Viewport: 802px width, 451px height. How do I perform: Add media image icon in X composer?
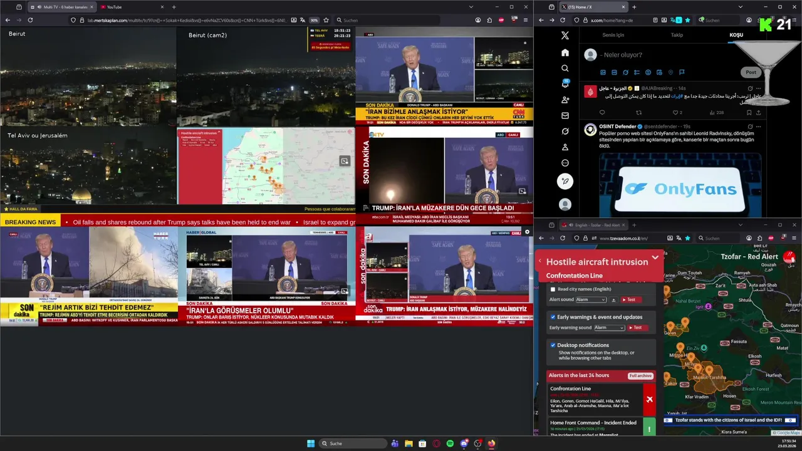pos(603,73)
